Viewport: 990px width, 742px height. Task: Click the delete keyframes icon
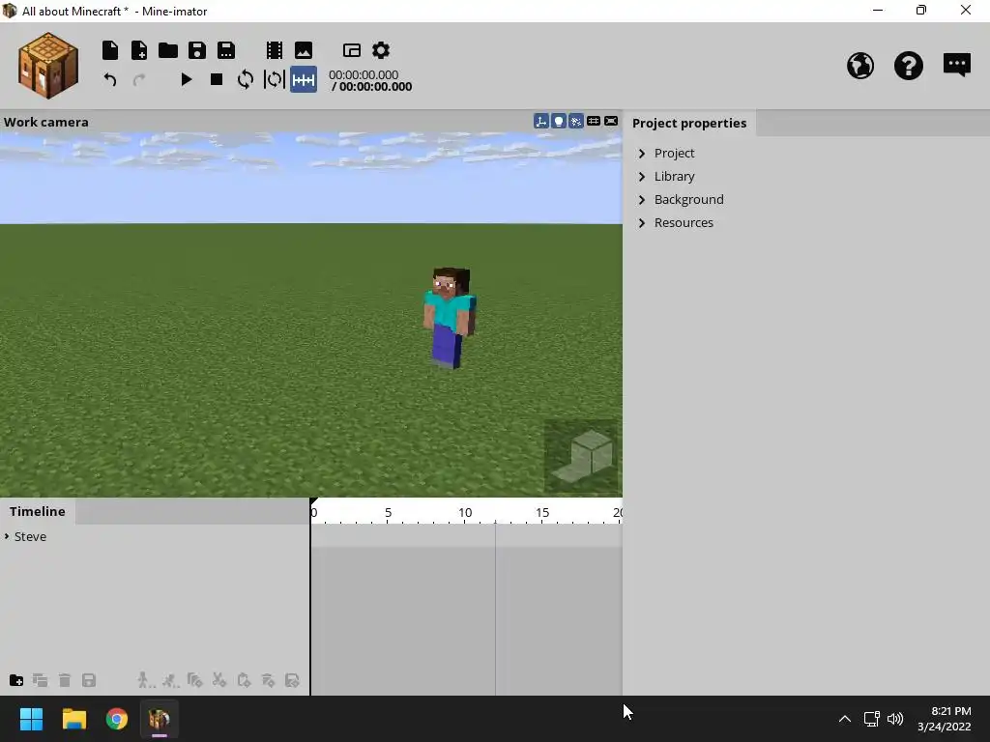[268, 680]
